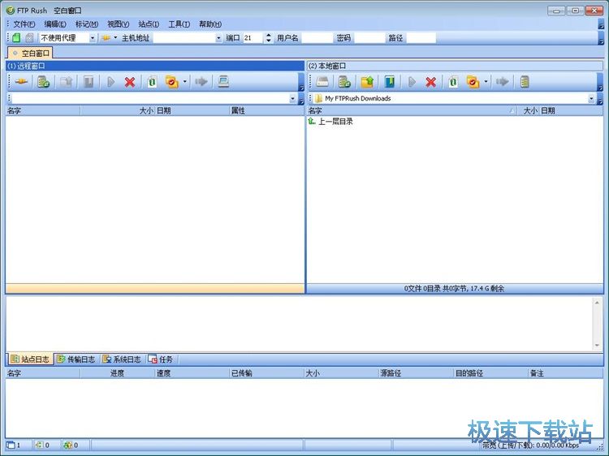The image size is (609, 456).
Task: Select 上一层目录 in local pane
Action: click(x=330, y=122)
